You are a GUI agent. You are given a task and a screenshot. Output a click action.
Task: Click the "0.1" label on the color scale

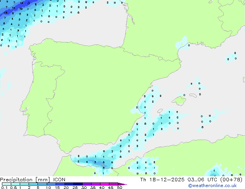[4, 187]
